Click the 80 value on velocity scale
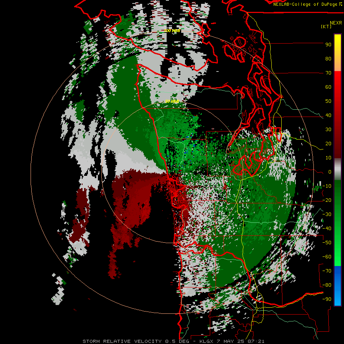The height and width of the screenshot is (344, 344). 328,58
